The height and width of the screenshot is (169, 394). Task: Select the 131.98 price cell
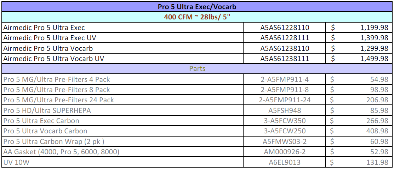[x=359, y=162]
